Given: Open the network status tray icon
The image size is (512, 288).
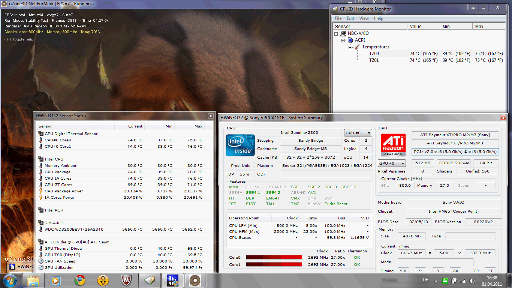Looking at the screenshot, I should [463, 280].
